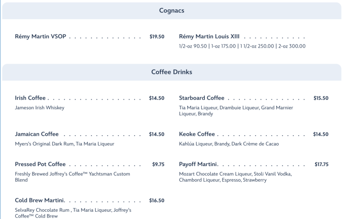
Task: Select the Rémy Martin Louis XIII title
Action: click(x=209, y=36)
